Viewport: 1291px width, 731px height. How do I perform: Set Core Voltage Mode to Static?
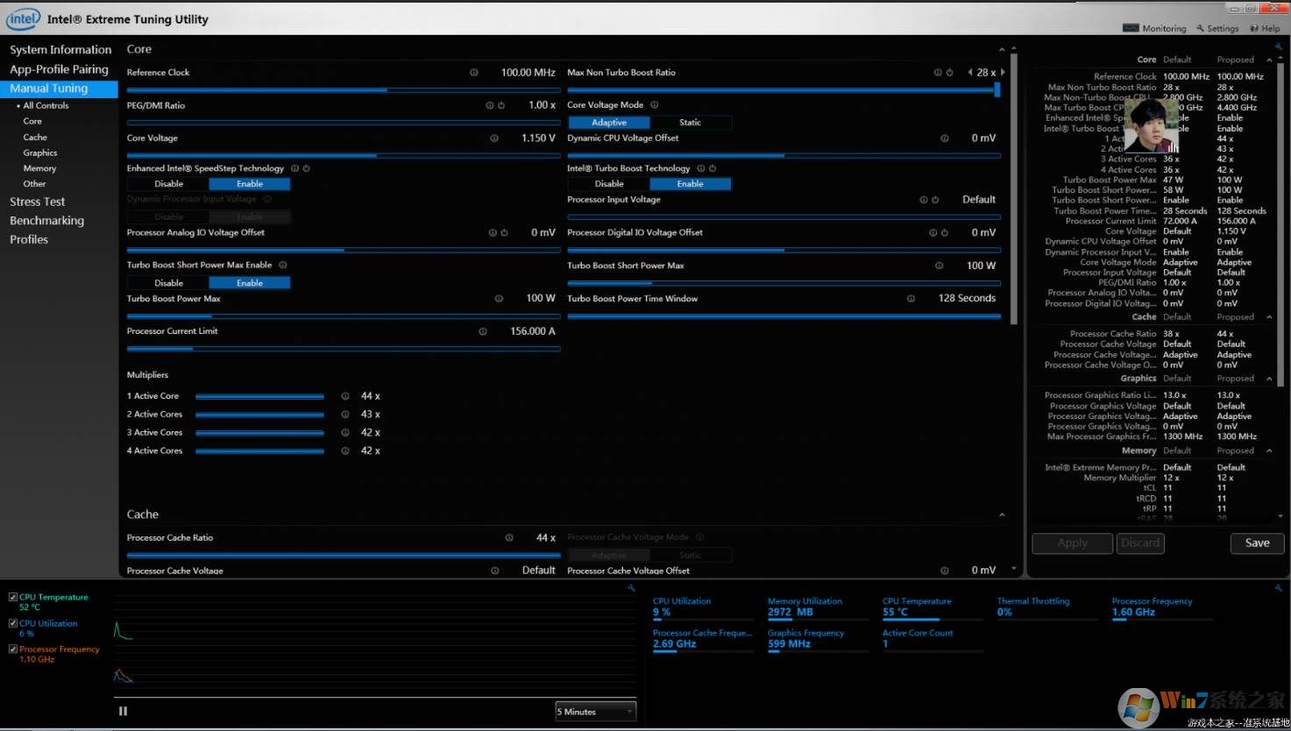point(690,123)
